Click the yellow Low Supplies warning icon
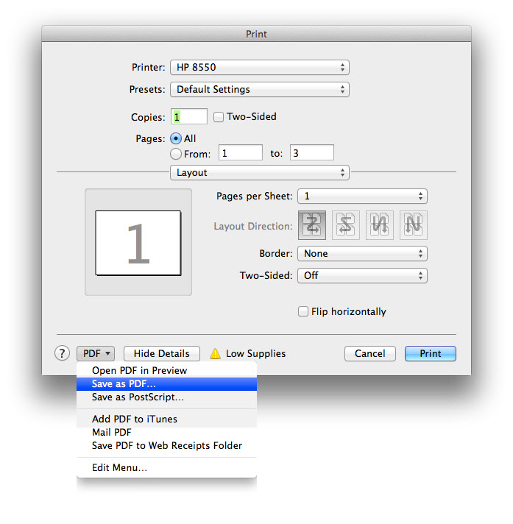The height and width of the screenshot is (524, 513). tap(215, 353)
